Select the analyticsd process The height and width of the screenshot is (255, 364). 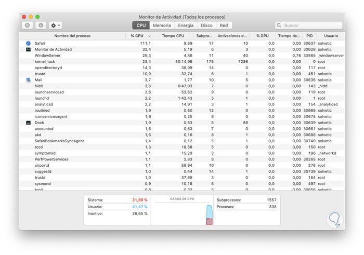tap(182, 104)
